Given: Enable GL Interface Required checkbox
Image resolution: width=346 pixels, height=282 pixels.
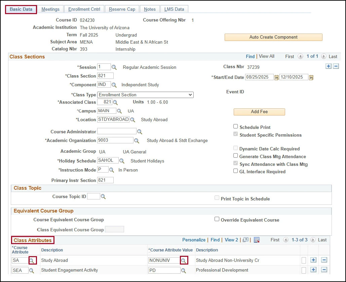Looking at the screenshot, I should (236, 171).
